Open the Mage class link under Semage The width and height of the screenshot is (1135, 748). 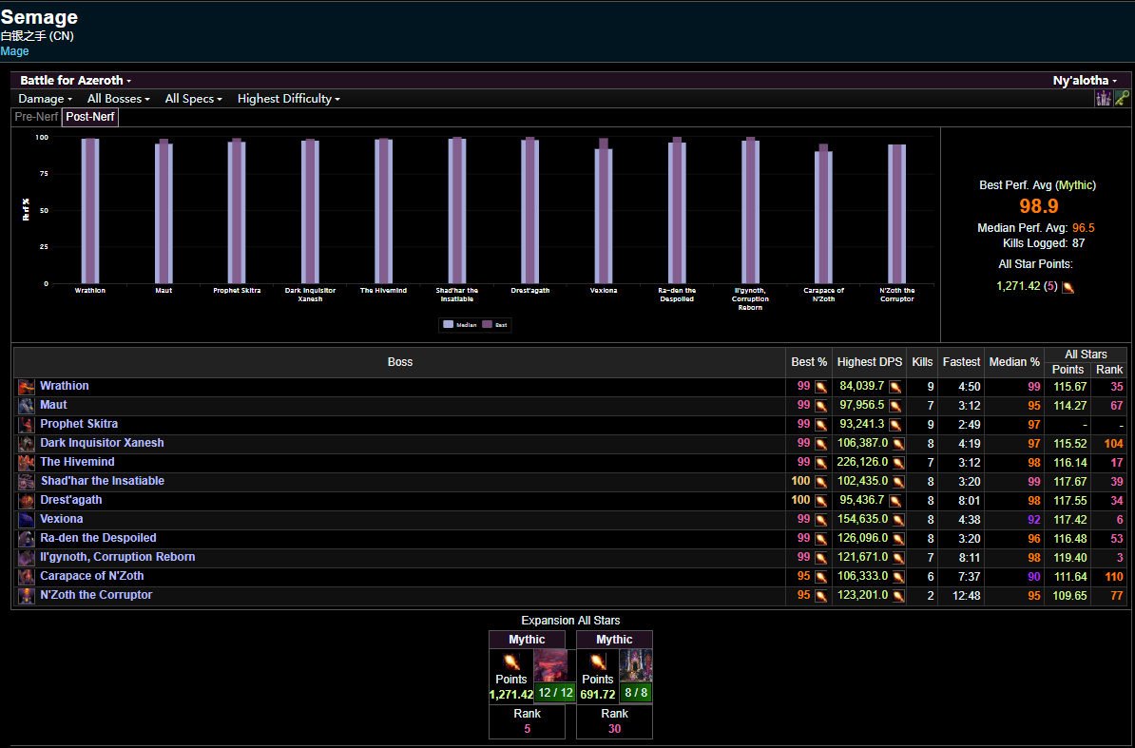pyautogui.click(x=14, y=50)
